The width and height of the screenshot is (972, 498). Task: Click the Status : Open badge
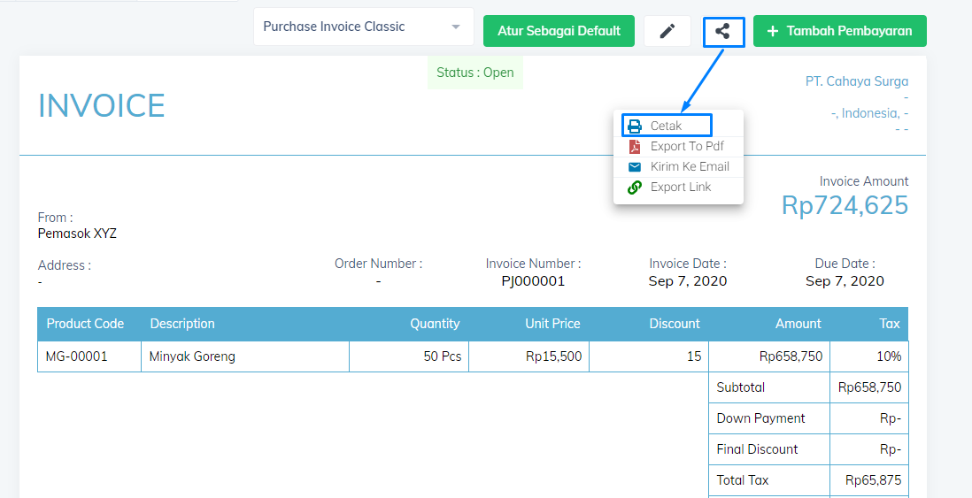(x=475, y=73)
